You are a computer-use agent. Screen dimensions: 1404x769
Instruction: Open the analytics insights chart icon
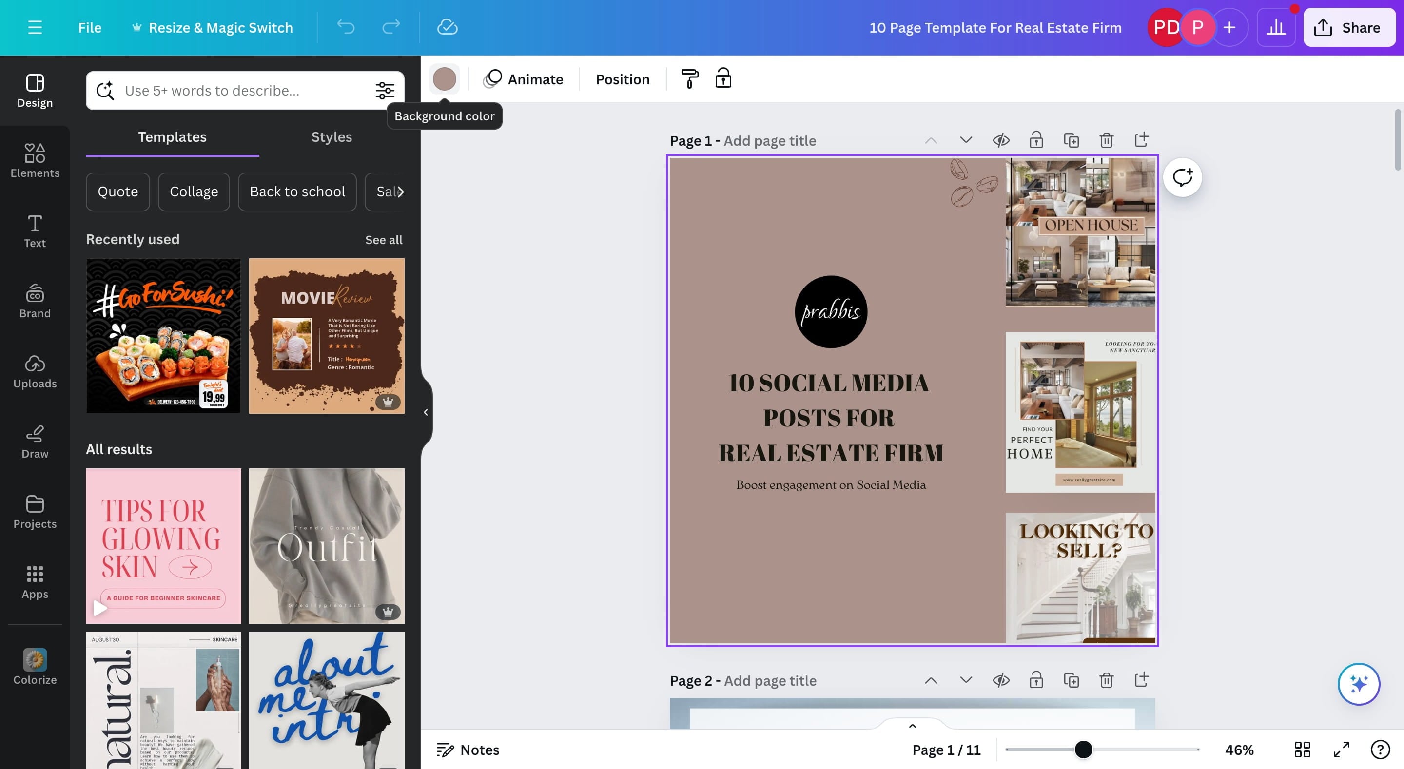(x=1276, y=27)
